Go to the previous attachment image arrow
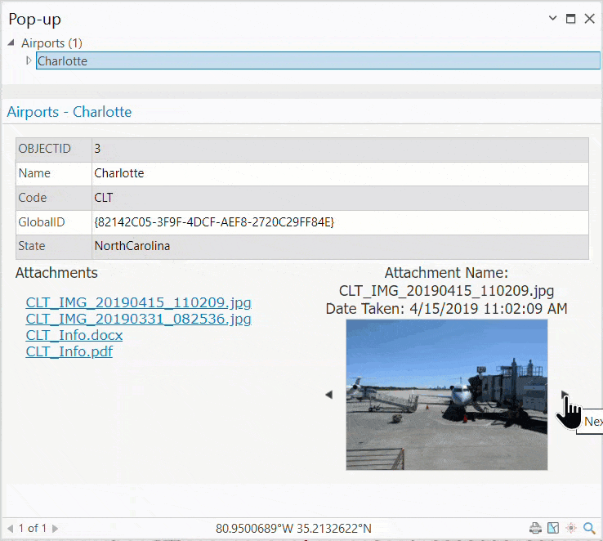The height and width of the screenshot is (541, 603). coord(328,395)
